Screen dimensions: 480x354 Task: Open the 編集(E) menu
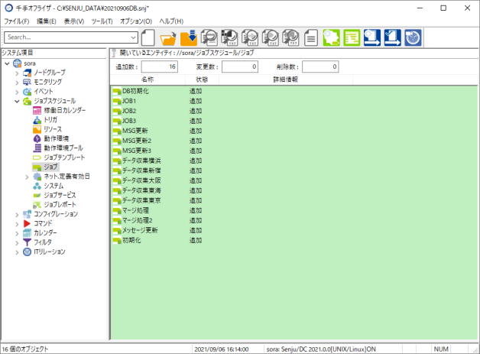point(47,21)
